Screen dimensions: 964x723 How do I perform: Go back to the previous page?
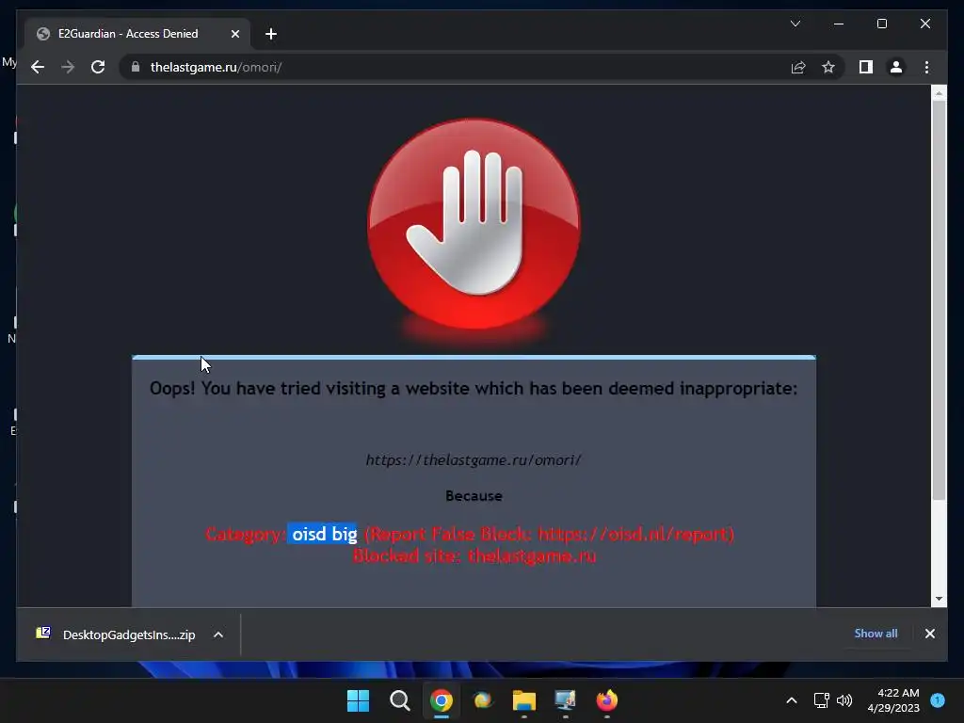(x=38, y=67)
